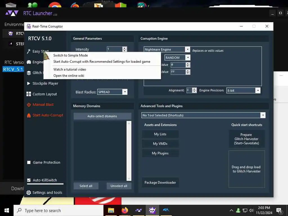The image size is (288, 216).
Task: Open the RANDOM blast type dropdown
Action: (188, 57)
